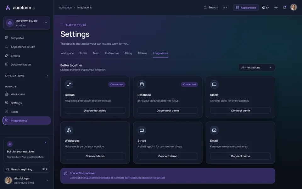The image size is (302, 189).
Task: Open Templates in the sidebar
Action: click(27, 38)
